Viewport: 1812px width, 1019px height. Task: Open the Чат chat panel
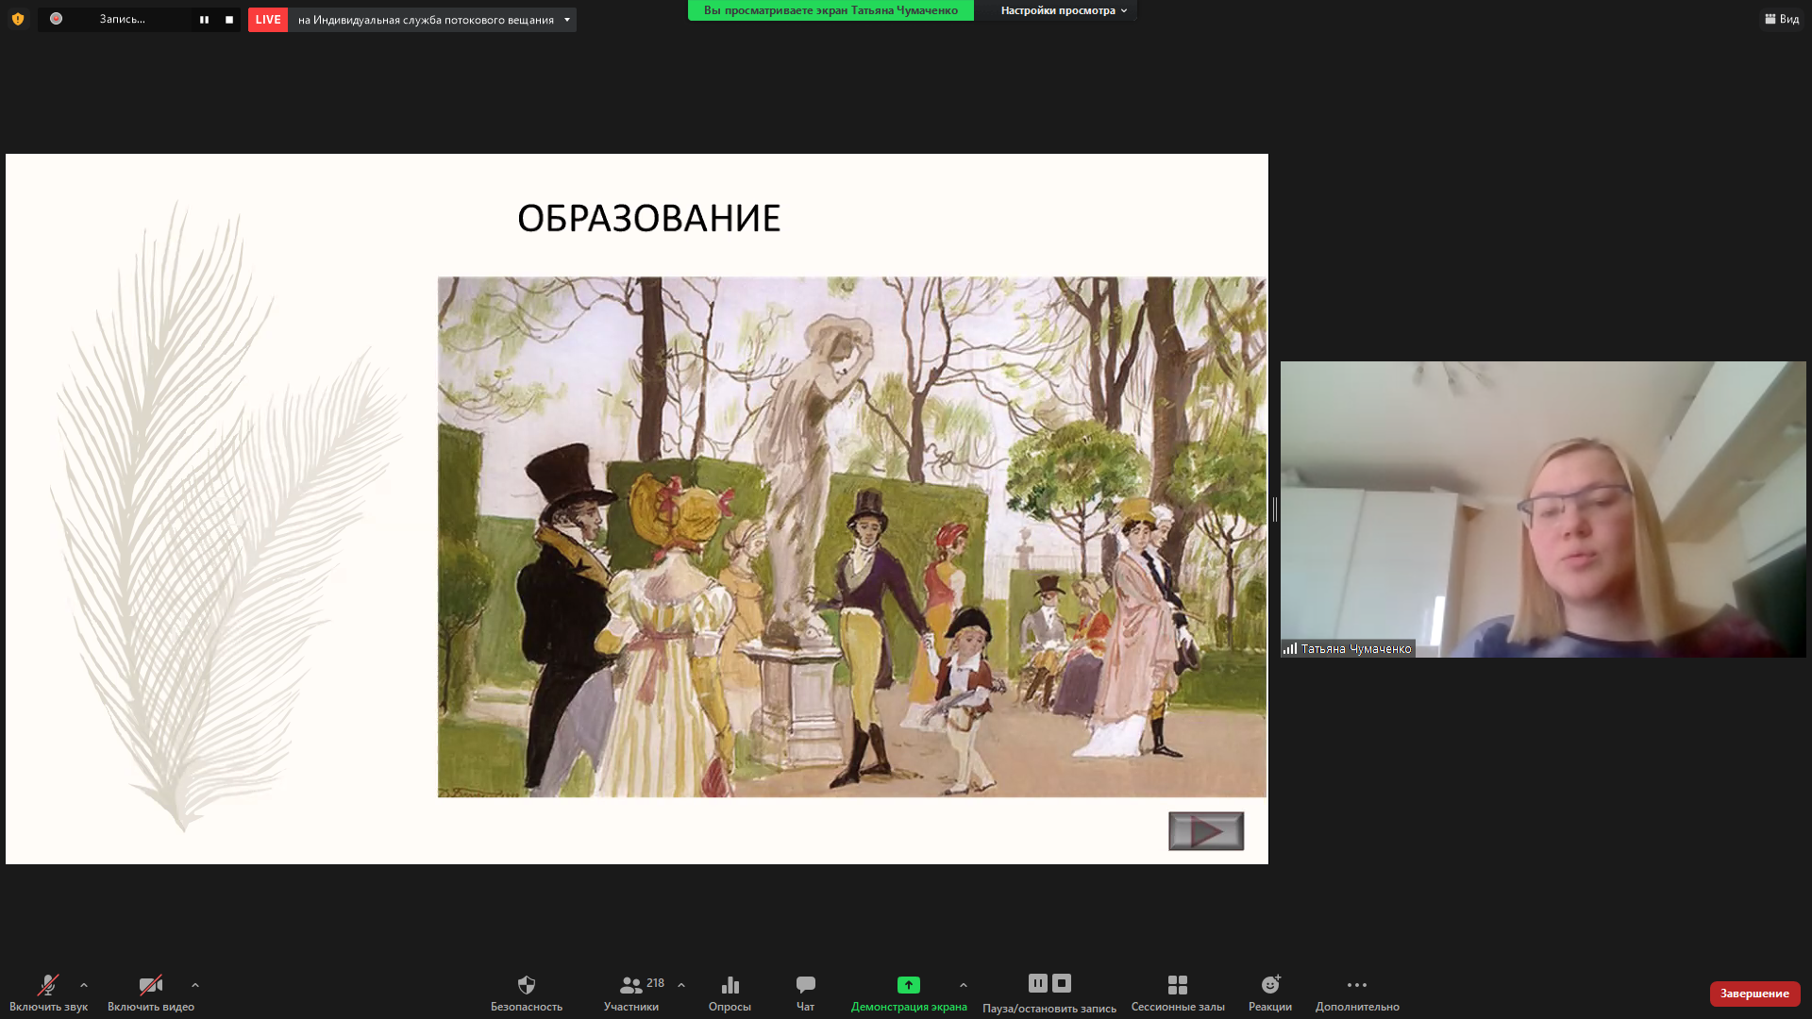pos(805,993)
